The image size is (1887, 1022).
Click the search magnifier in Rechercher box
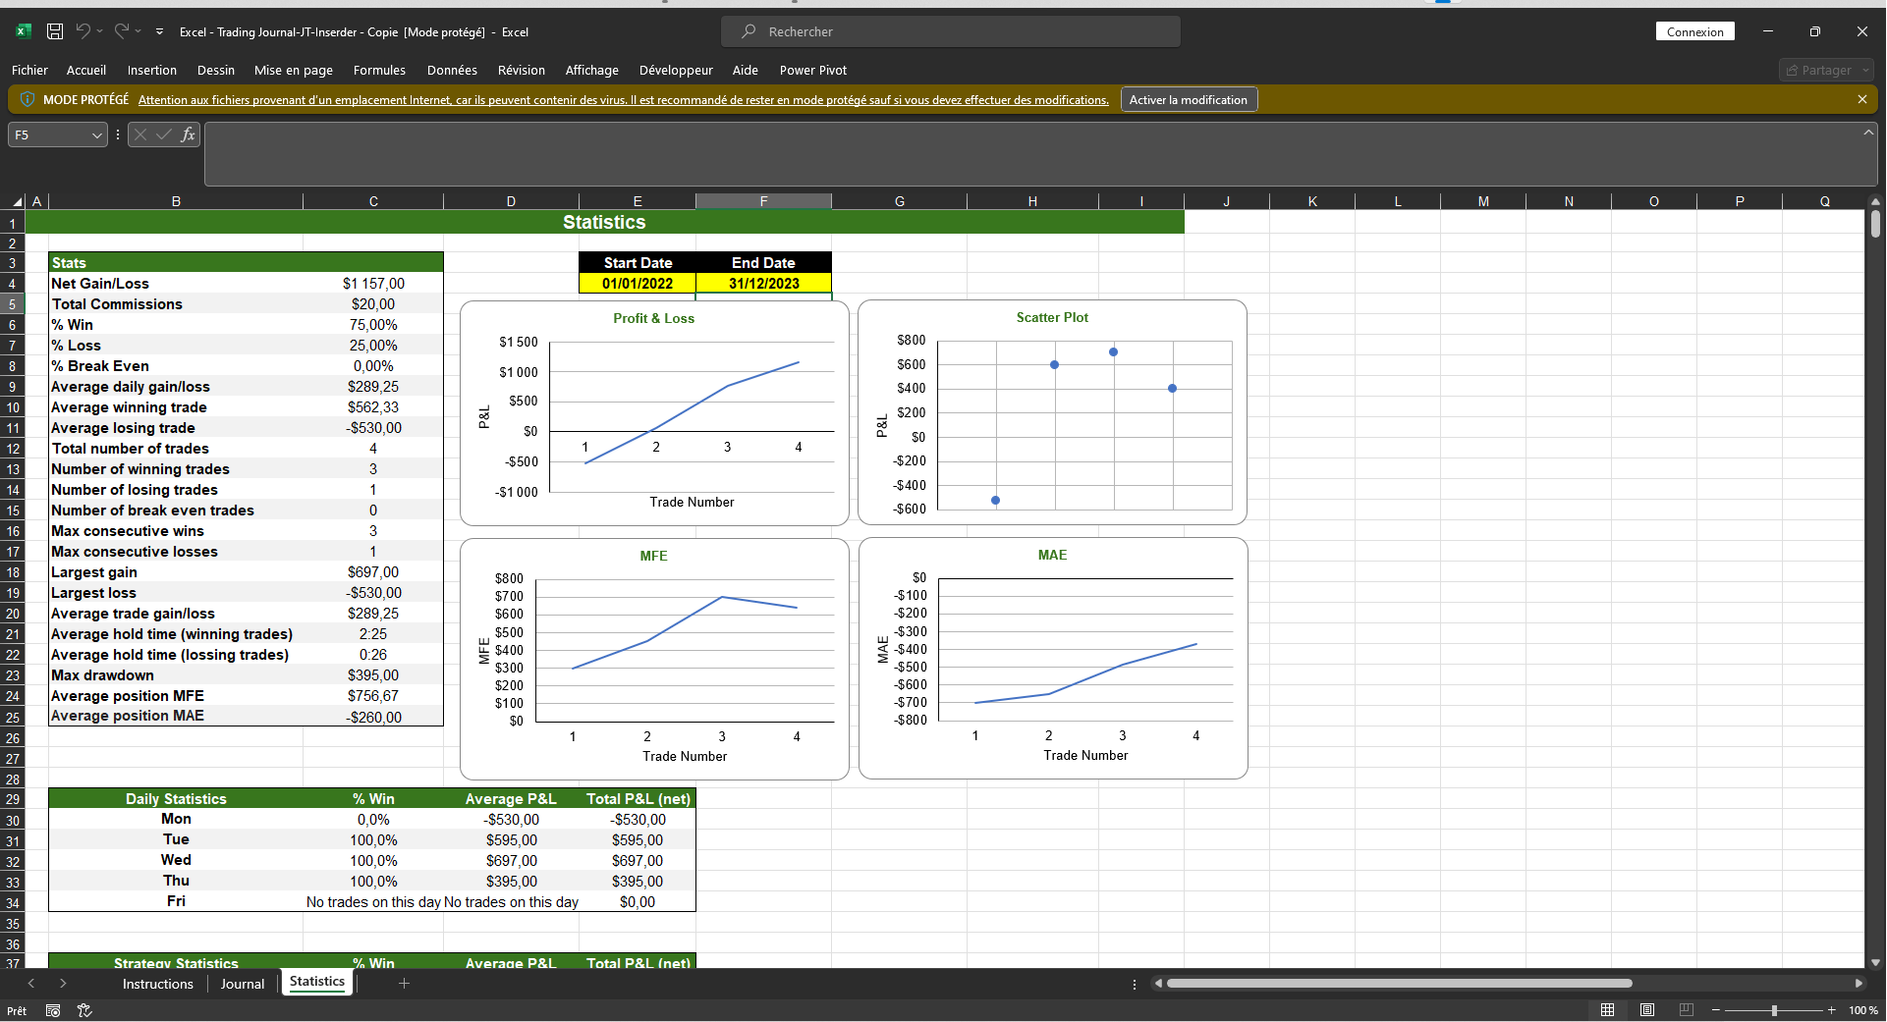(749, 31)
